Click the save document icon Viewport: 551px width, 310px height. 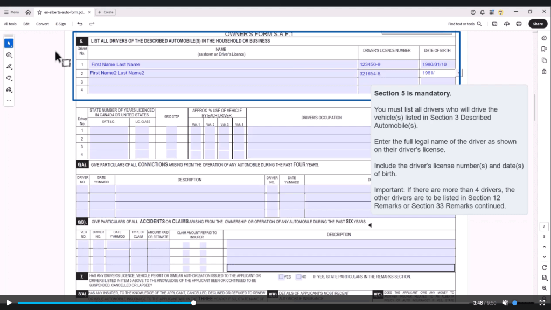pyautogui.click(x=494, y=24)
